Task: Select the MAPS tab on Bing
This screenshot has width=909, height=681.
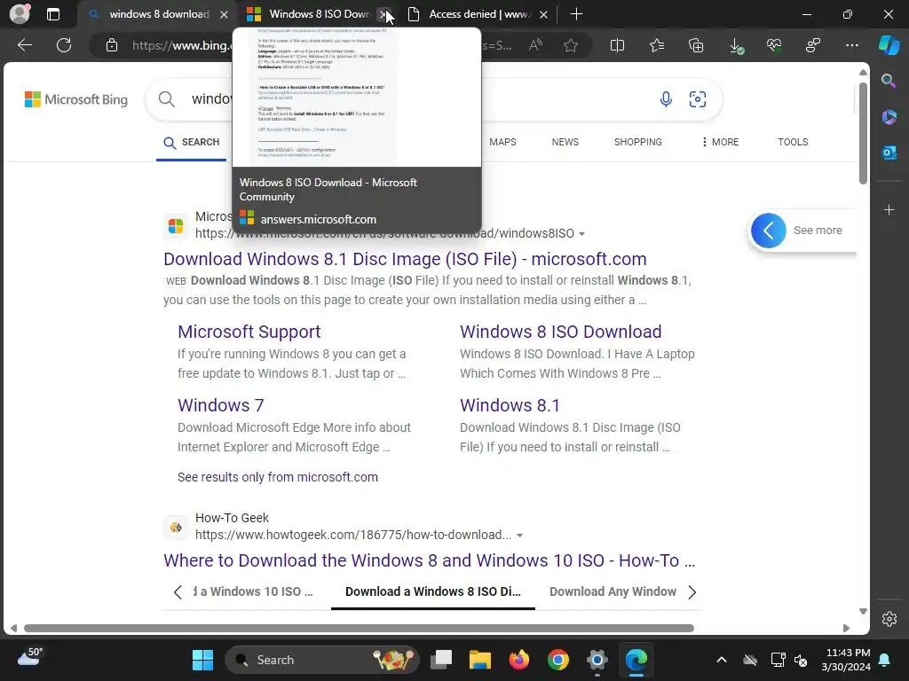Action: pos(502,142)
